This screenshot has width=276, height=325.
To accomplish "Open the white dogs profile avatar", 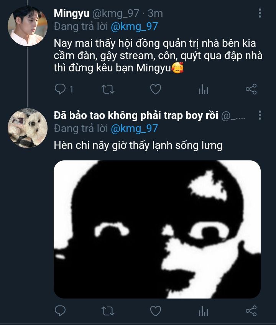I will [x=28, y=128].
